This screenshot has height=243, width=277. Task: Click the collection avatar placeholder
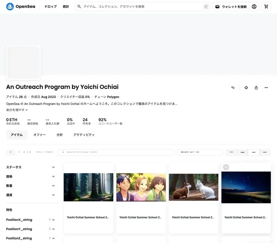click(24, 62)
